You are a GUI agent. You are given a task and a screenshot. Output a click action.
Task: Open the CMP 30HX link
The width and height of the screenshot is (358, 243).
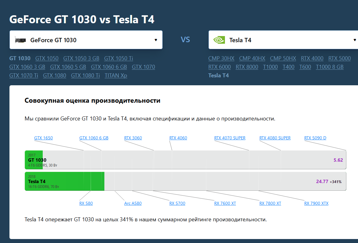(x=221, y=58)
